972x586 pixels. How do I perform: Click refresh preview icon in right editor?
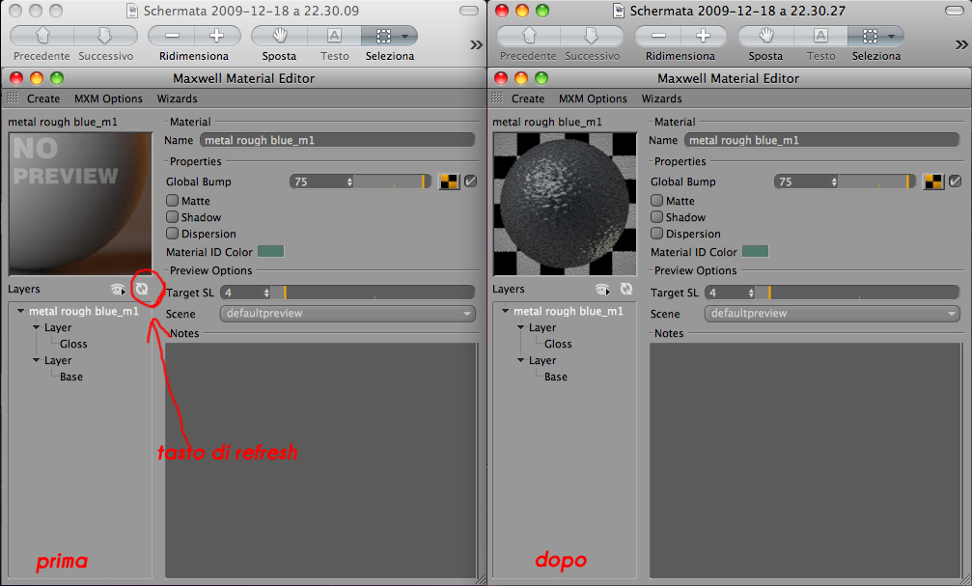[x=626, y=289]
